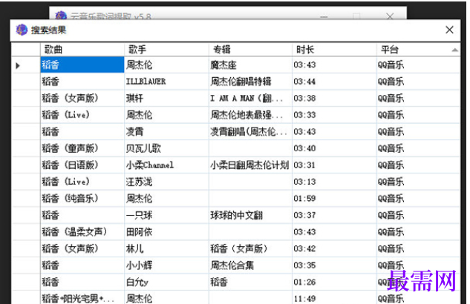Select singer cell 汪苏泷
This screenshot has width=470, height=304.
(x=166, y=182)
